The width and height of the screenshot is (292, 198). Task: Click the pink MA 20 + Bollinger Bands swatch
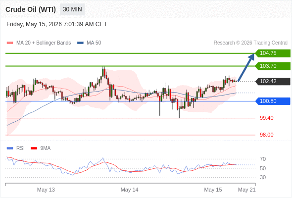pos(10,43)
